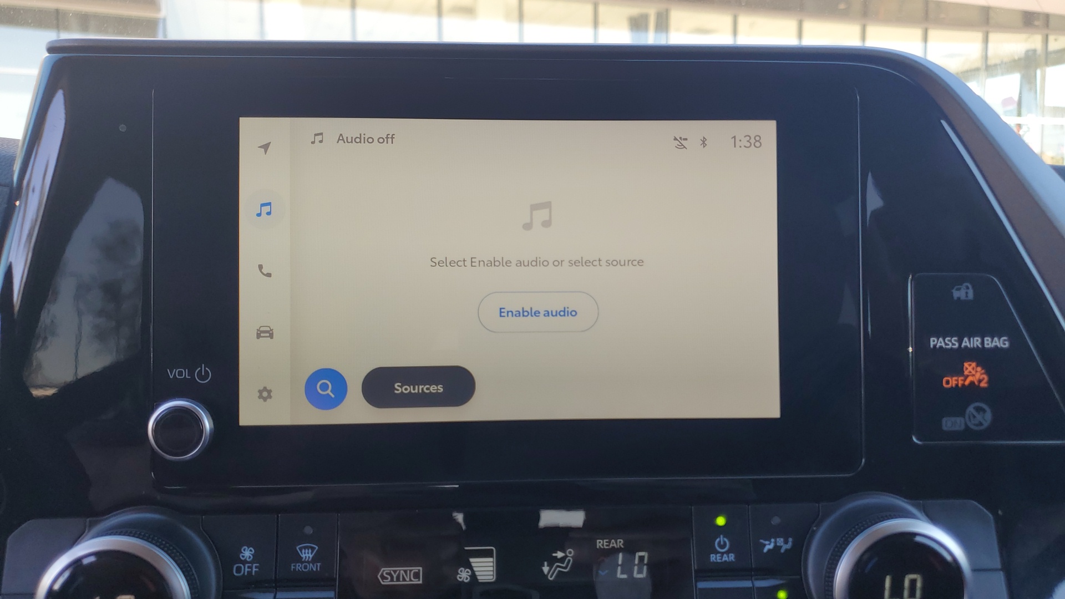Image resolution: width=1065 pixels, height=599 pixels.
Task: Tap the Bluetooth status icon
Action: click(x=703, y=141)
